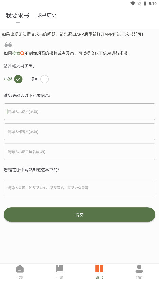159x283 pixels.
Task: Tap the 漫画 label text
Action: click(x=34, y=79)
